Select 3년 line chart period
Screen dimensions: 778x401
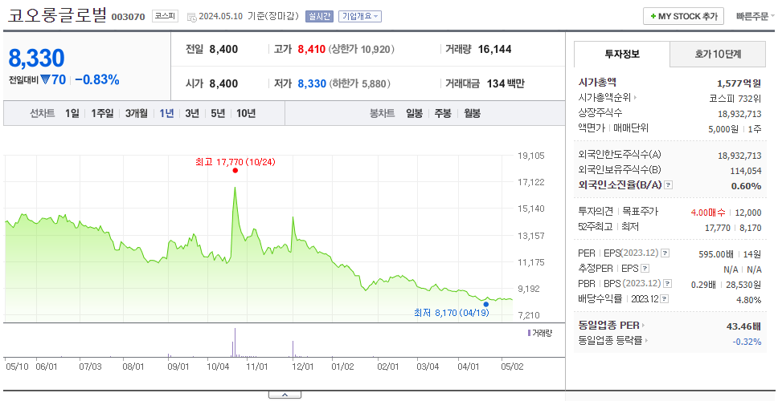(x=192, y=113)
